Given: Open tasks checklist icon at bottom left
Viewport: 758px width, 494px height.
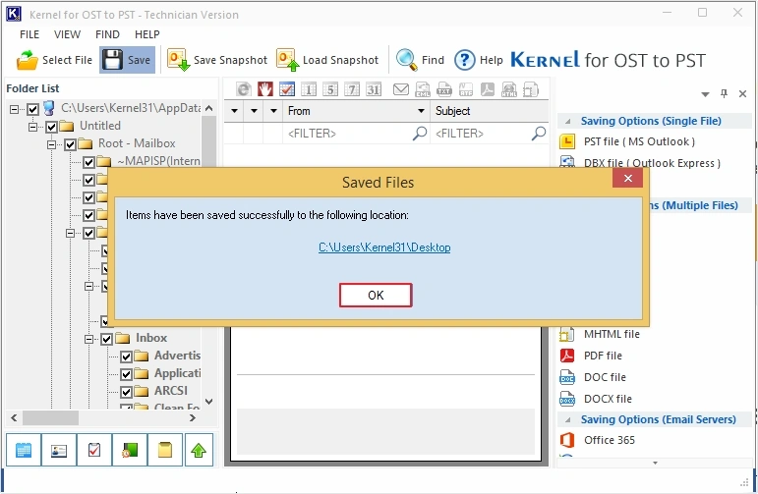Looking at the screenshot, I should click(x=93, y=450).
